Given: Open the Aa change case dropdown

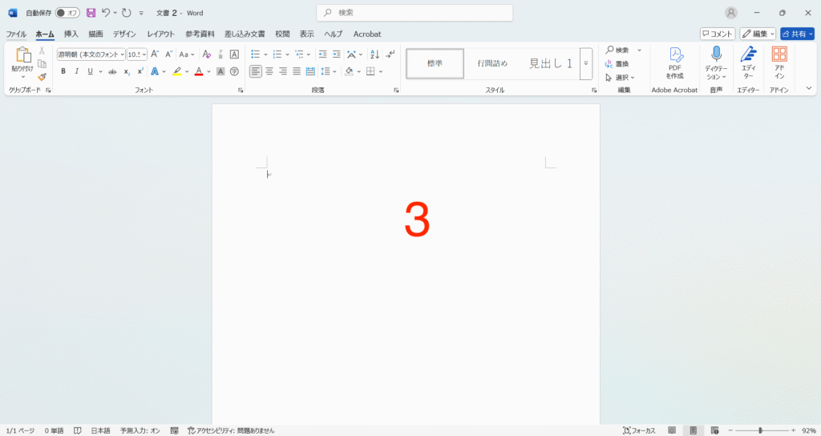Looking at the screenshot, I should pyautogui.click(x=186, y=54).
